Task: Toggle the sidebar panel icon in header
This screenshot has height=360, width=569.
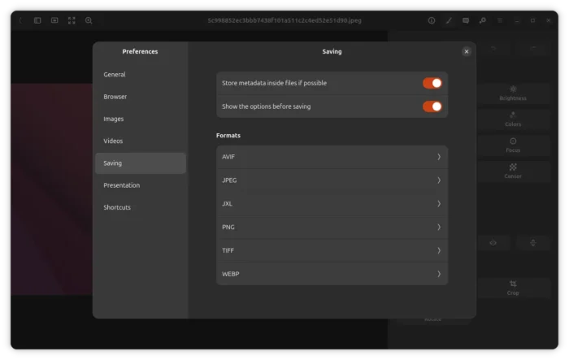Action: 37,20
